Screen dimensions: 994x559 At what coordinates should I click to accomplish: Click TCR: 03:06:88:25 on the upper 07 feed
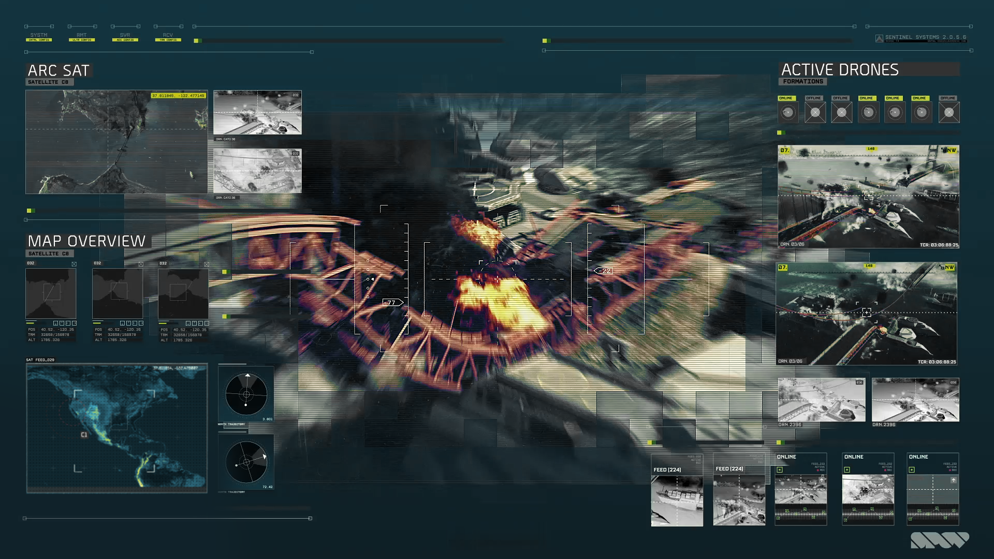tap(939, 245)
